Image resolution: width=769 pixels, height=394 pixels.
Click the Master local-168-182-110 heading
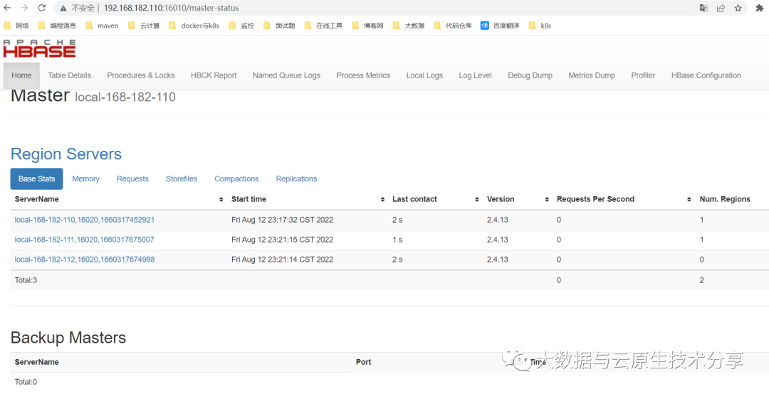[x=93, y=95]
